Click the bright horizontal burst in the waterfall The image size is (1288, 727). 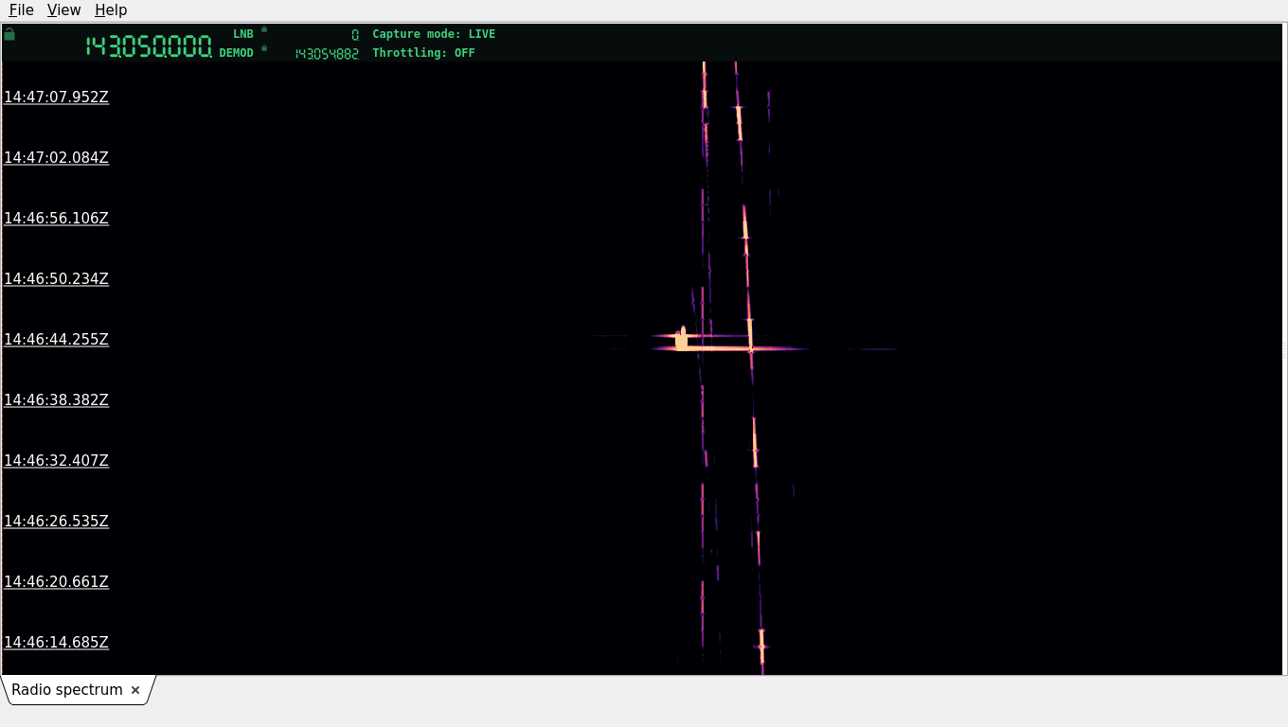tap(729, 348)
